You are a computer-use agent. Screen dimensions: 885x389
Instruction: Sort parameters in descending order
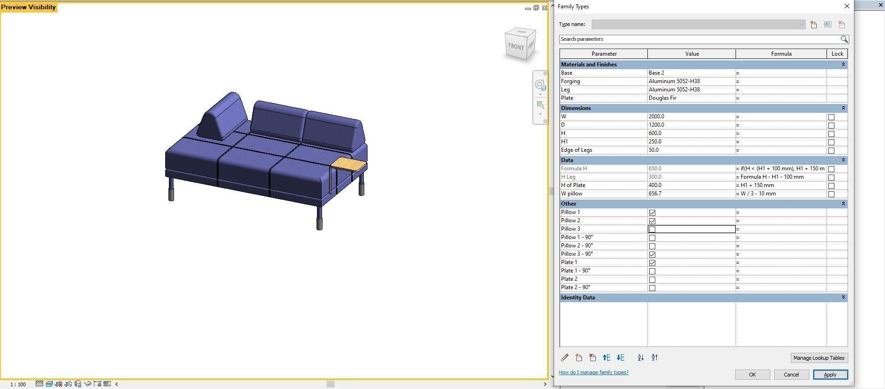click(654, 357)
